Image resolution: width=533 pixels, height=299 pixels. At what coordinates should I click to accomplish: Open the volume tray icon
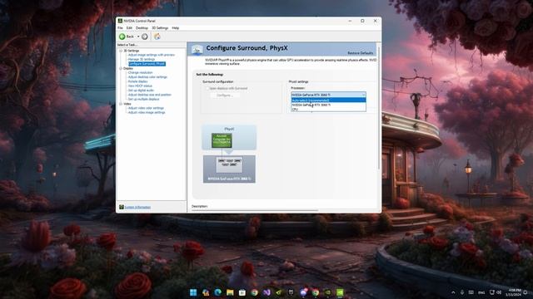pyautogui.click(x=499, y=292)
